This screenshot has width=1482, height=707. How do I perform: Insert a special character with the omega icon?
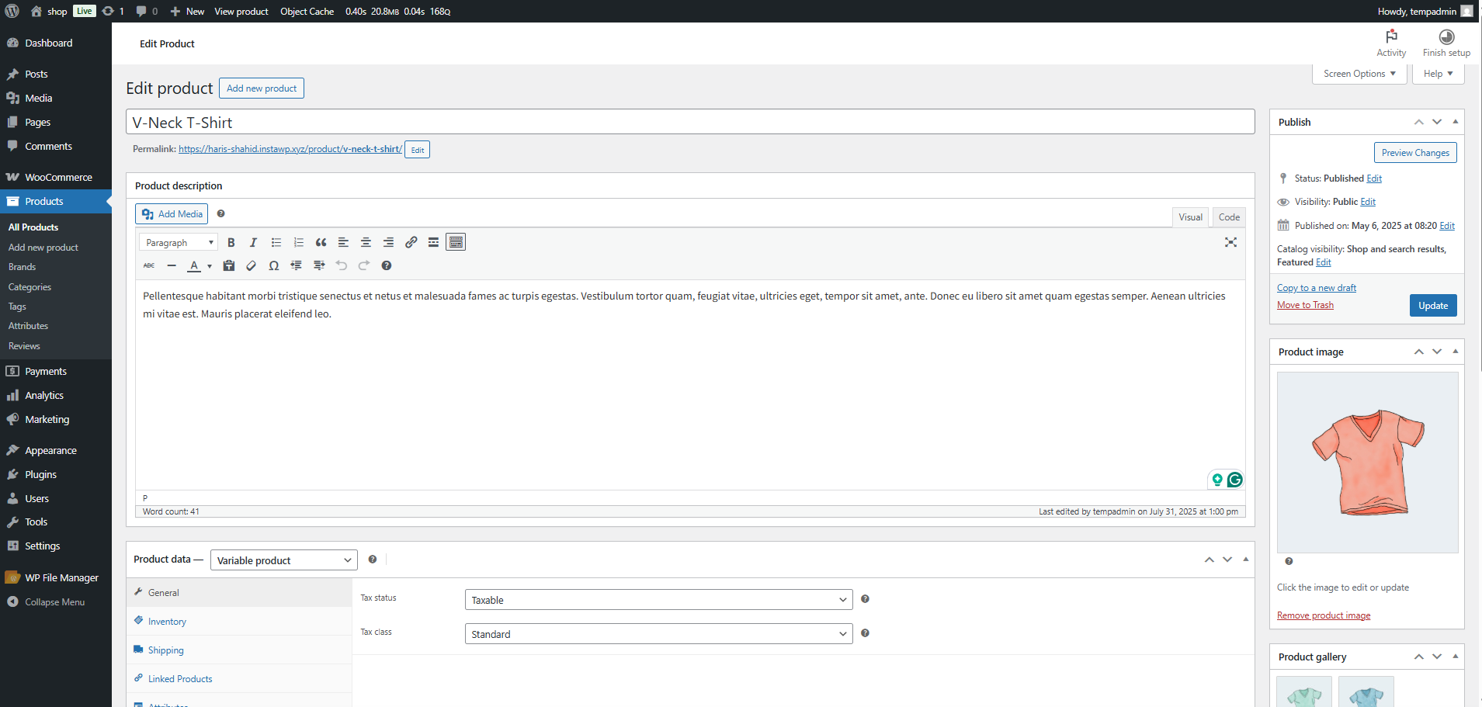[273, 266]
